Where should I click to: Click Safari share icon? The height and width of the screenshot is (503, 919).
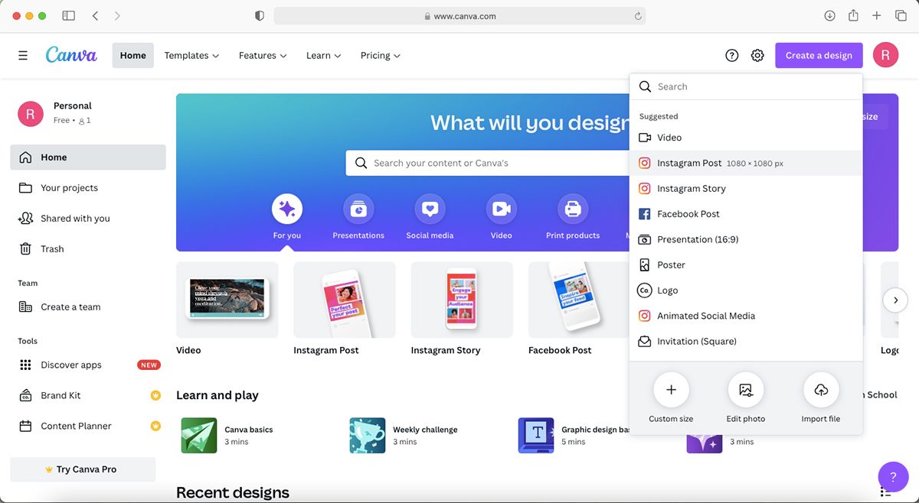click(x=853, y=15)
